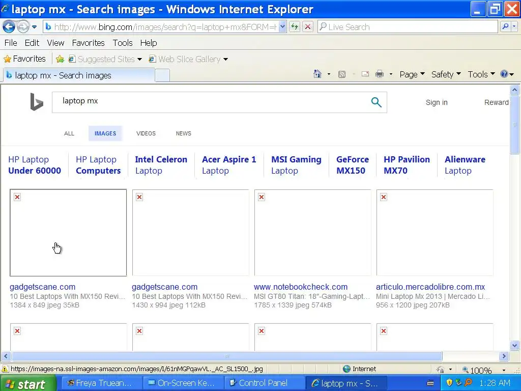Click the Refresh page icon
Image resolution: width=521 pixels, height=391 pixels.
tap(295, 27)
